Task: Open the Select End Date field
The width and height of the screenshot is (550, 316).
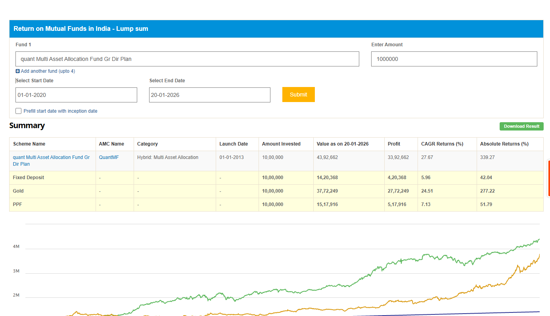Action: 209,95
